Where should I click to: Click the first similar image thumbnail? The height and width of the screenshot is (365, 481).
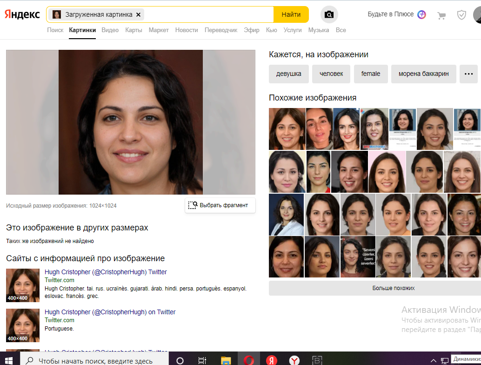coord(287,129)
